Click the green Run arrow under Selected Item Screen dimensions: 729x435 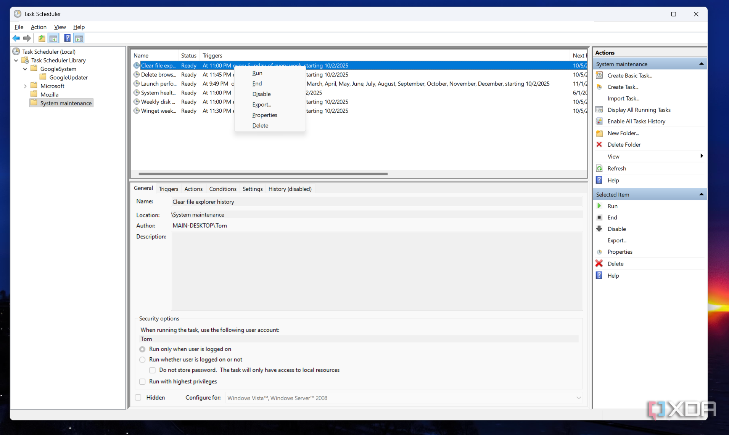tap(599, 206)
